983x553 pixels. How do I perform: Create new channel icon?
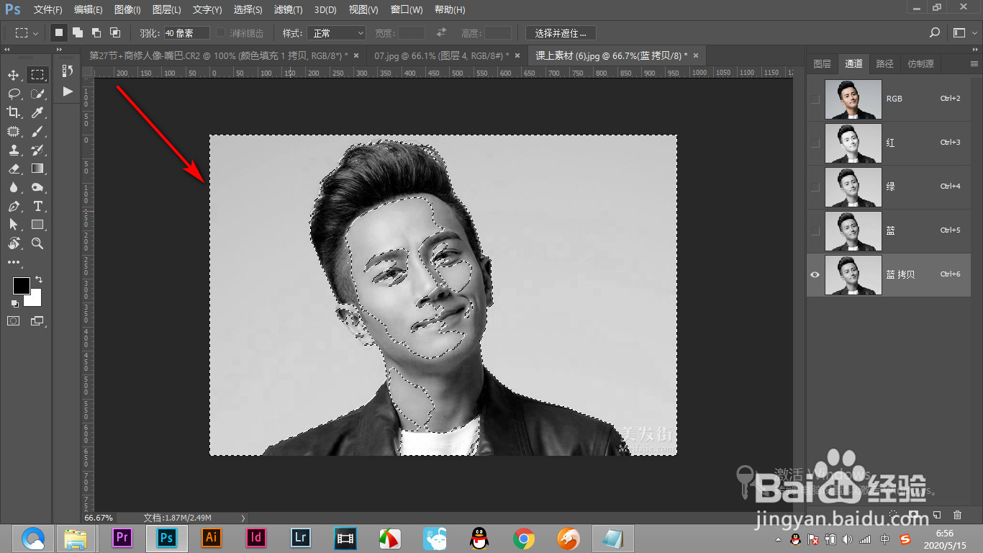[x=936, y=515]
